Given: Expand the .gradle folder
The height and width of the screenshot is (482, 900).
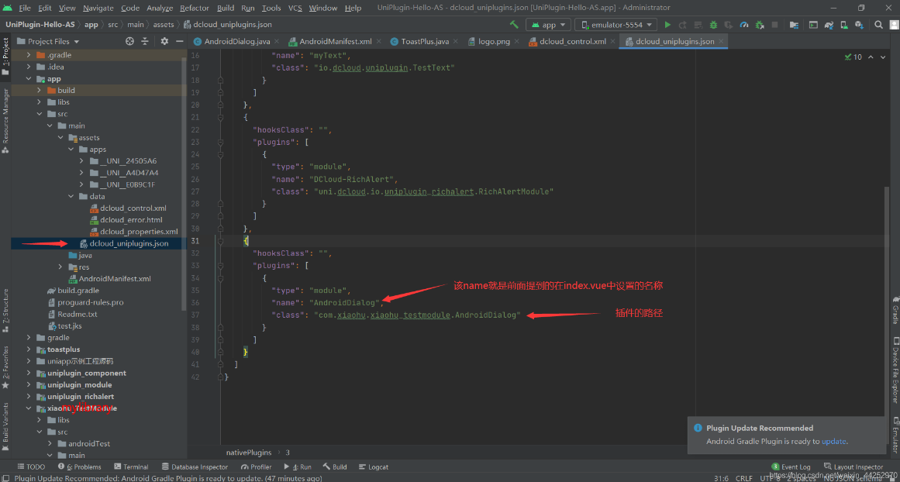Looking at the screenshot, I should tap(29, 55).
